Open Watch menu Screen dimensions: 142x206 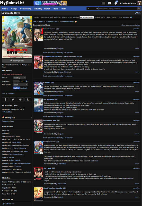coord(47,9)
